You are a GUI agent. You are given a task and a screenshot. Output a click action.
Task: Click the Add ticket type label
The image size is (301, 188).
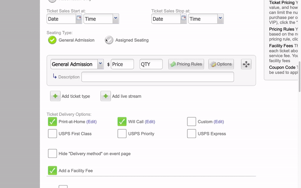click(x=76, y=96)
